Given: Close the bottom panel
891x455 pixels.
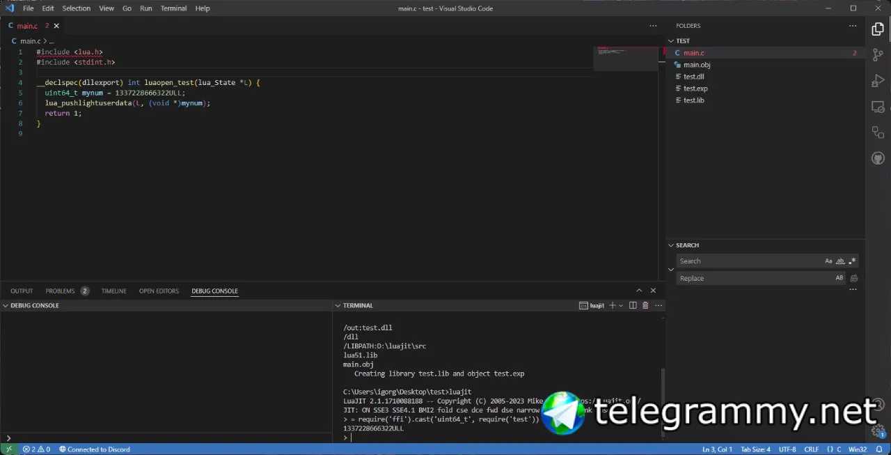Looking at the screenshot, I should pos(653,291).
